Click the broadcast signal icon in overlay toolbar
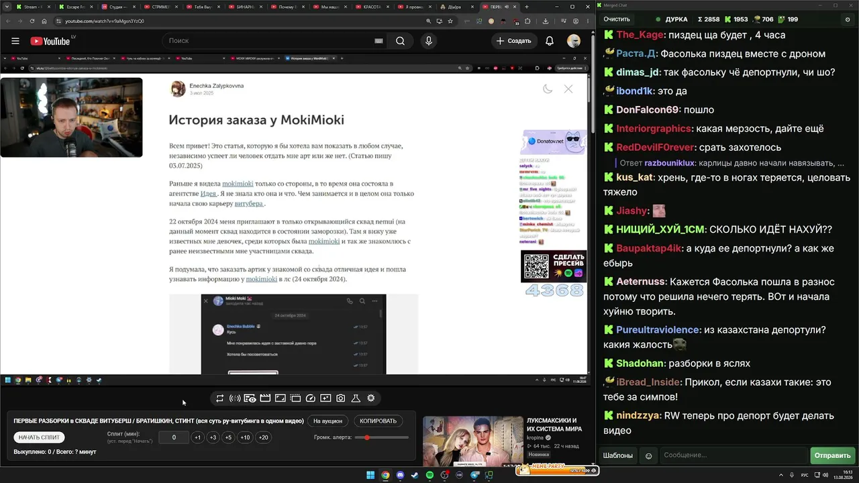Image resolution: width=859 pixels, height=483 pixels. [235, 398]
